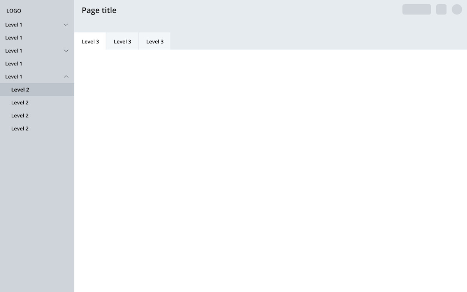The height and width of the screenshot is (292, 467).
Task: Open the rightmost Level 3 tab
Action: click(155, 42)
